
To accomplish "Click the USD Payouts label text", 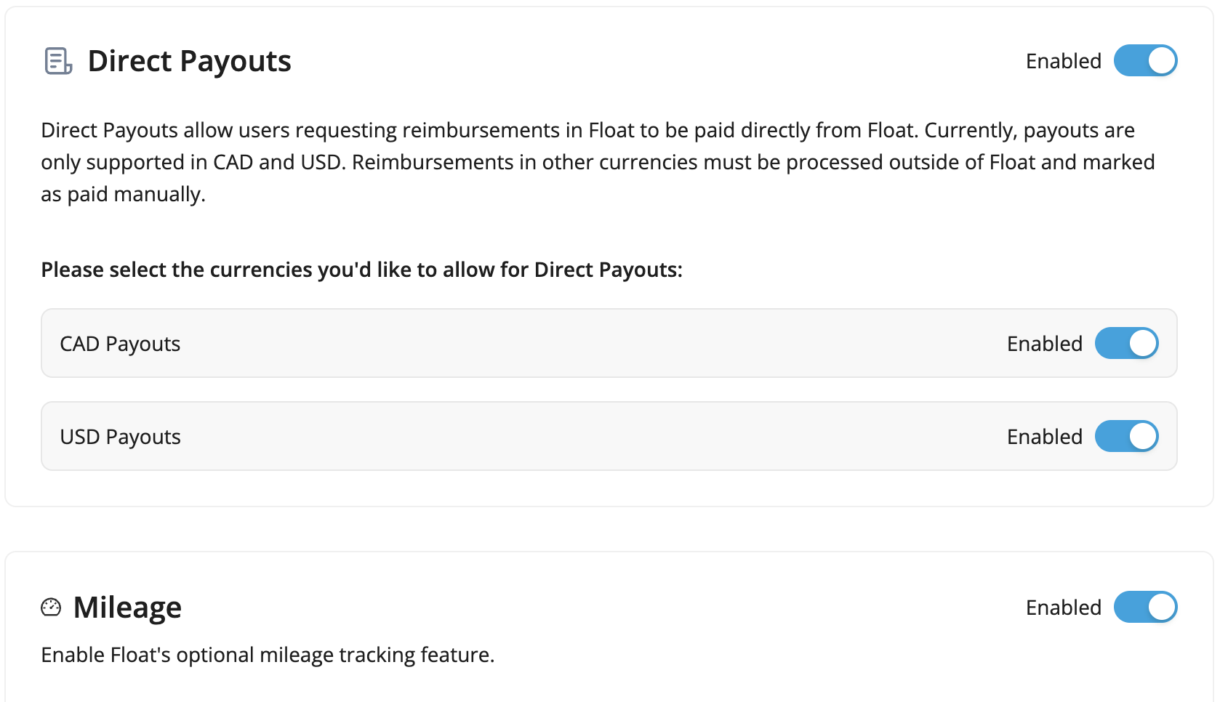I will click(120, 437).
